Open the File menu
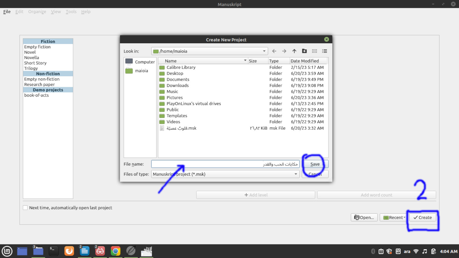 [x=7, y=12]
